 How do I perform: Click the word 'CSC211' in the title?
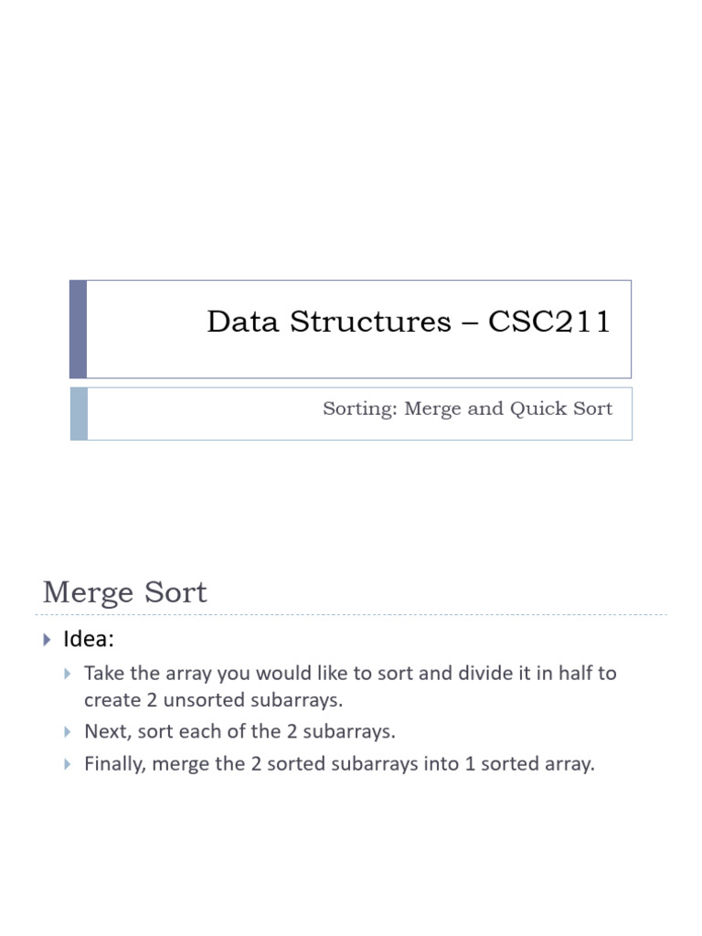pyautogui.click(x=549, y=321)
